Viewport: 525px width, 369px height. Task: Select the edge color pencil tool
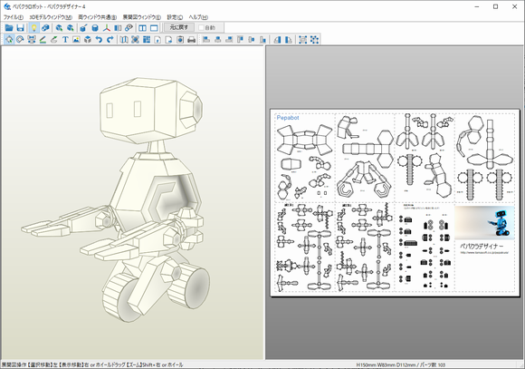43,40
